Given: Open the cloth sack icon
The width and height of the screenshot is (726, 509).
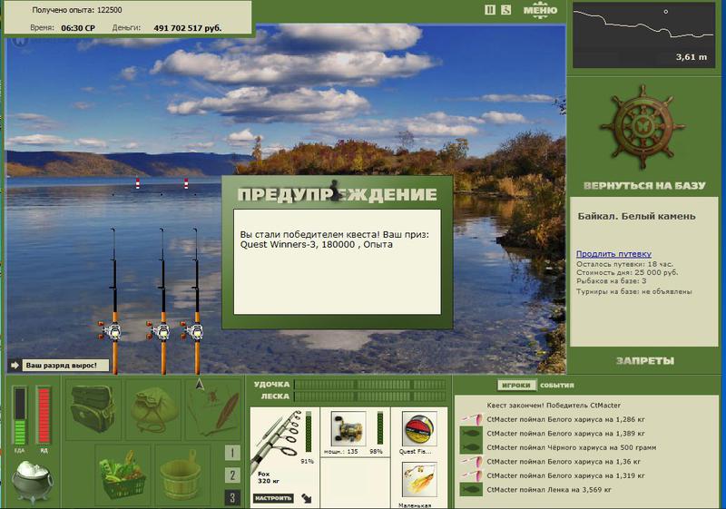Looking at the screenshot, I should coord(153,408).
